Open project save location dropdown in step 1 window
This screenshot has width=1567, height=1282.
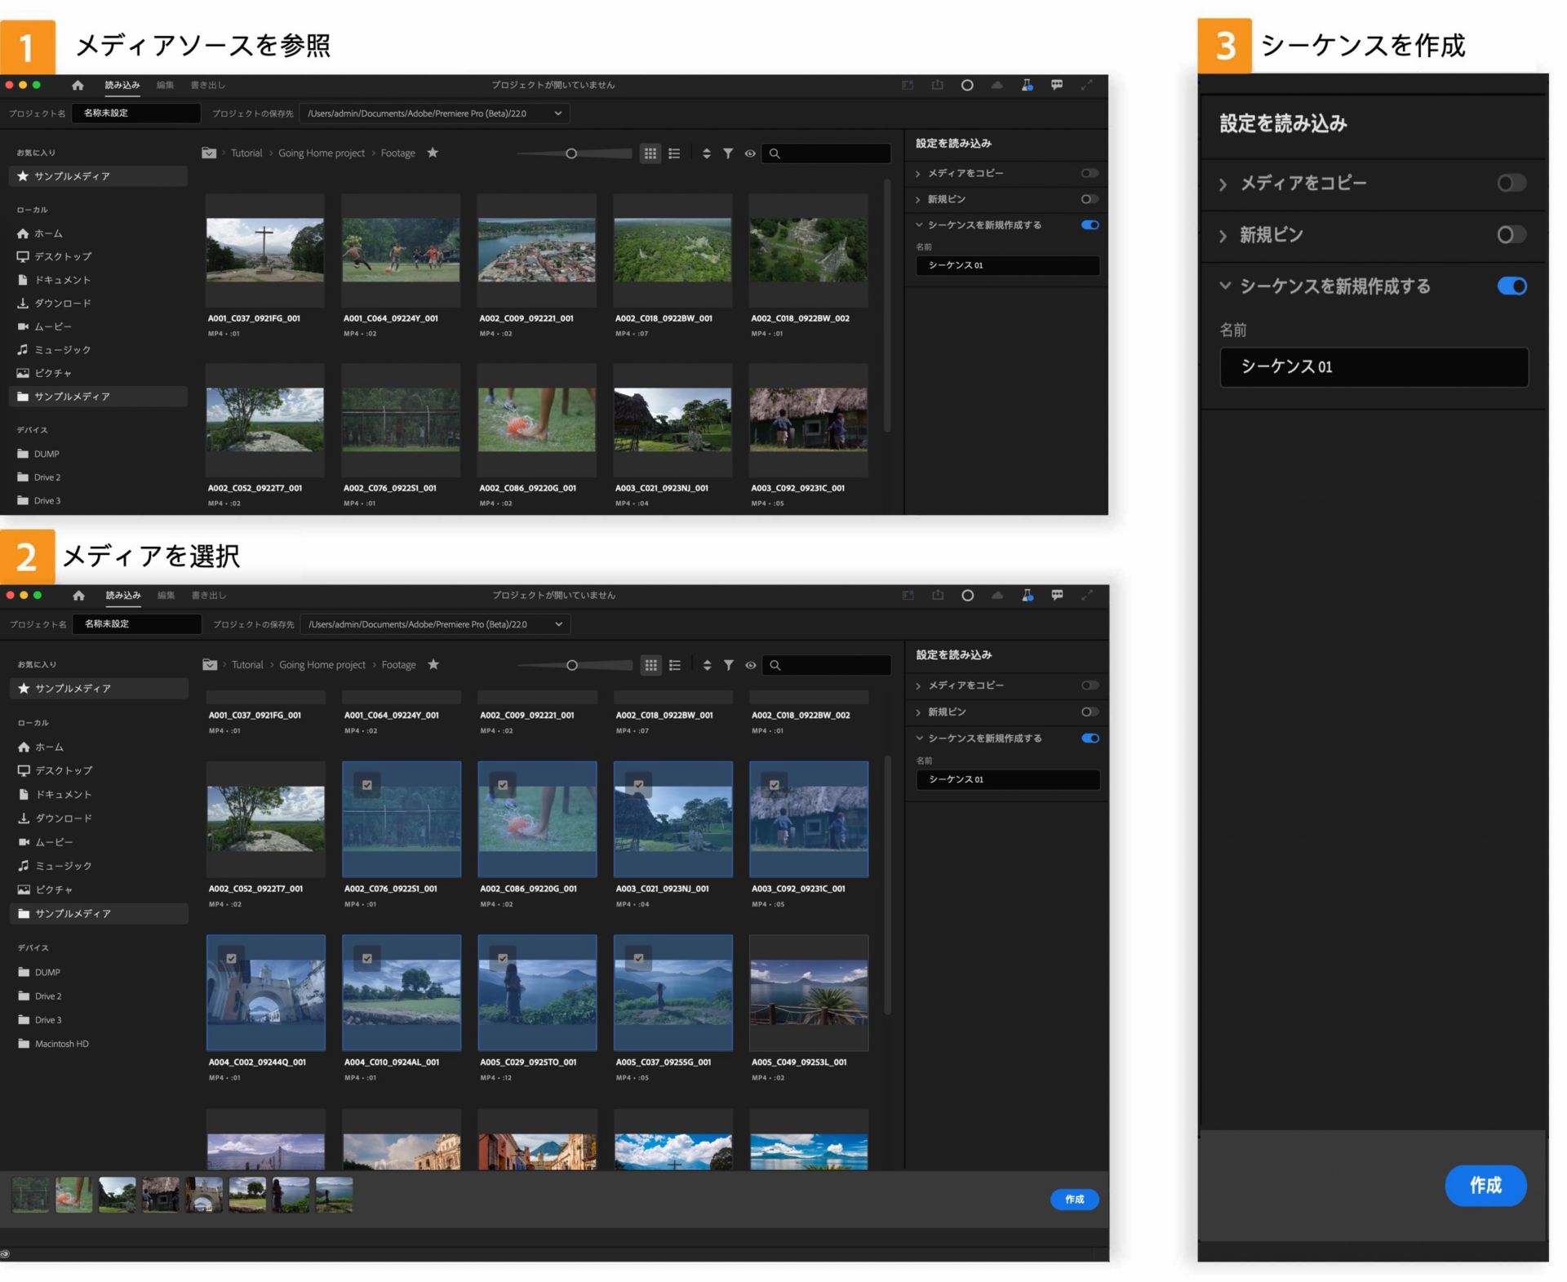(558, 113)
